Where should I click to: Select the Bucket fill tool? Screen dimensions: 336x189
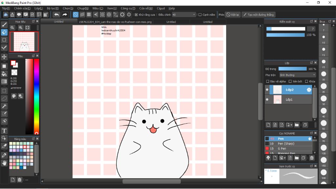click(x=4, y=74)
